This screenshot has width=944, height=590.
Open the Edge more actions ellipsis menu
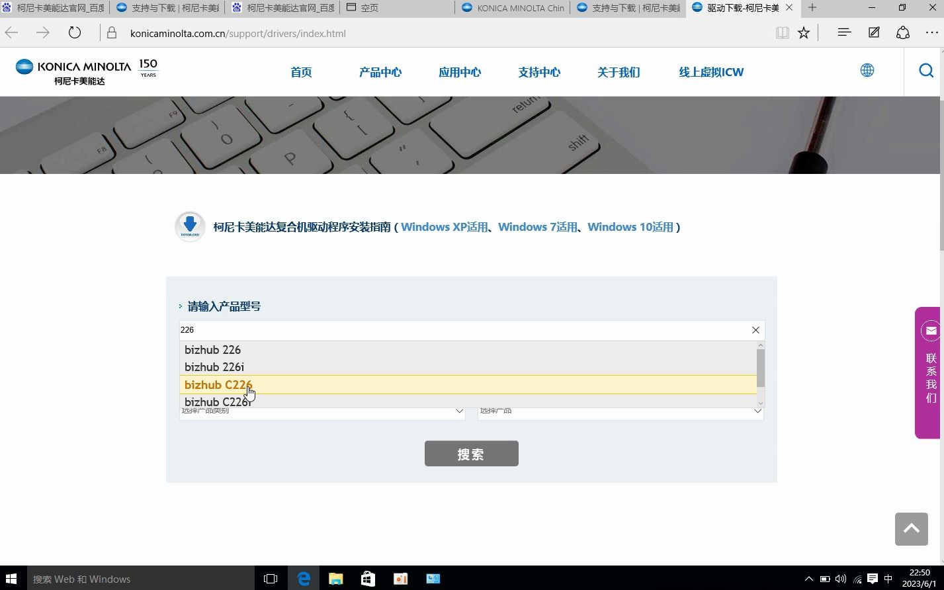click(932, 32)
